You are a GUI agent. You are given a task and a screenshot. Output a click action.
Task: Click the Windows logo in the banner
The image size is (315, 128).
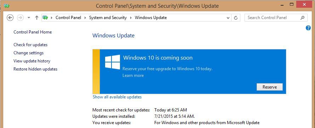click(x=113, y=62)
